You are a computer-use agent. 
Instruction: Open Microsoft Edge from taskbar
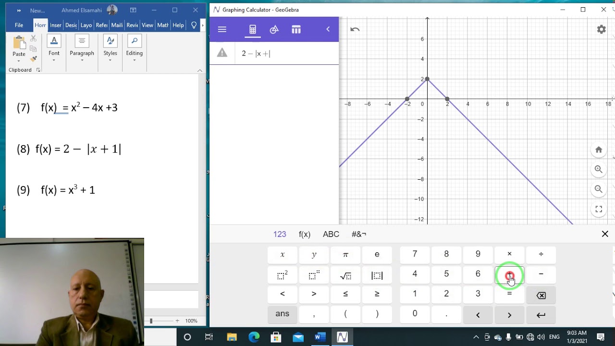254,337
